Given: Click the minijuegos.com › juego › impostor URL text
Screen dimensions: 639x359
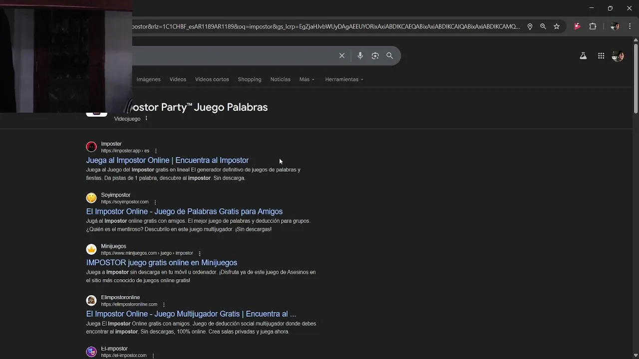Looking at the screenshot, I should (147, 253).
